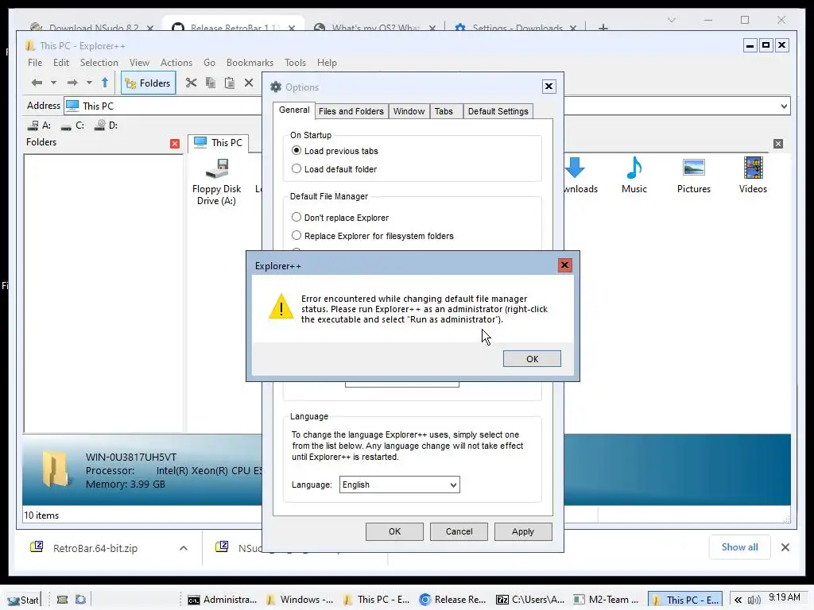Viewport: 814px width, 610px height.
Task: Close the Explorer++ error dialog with the red X
Action: click(x=564, y=265)
